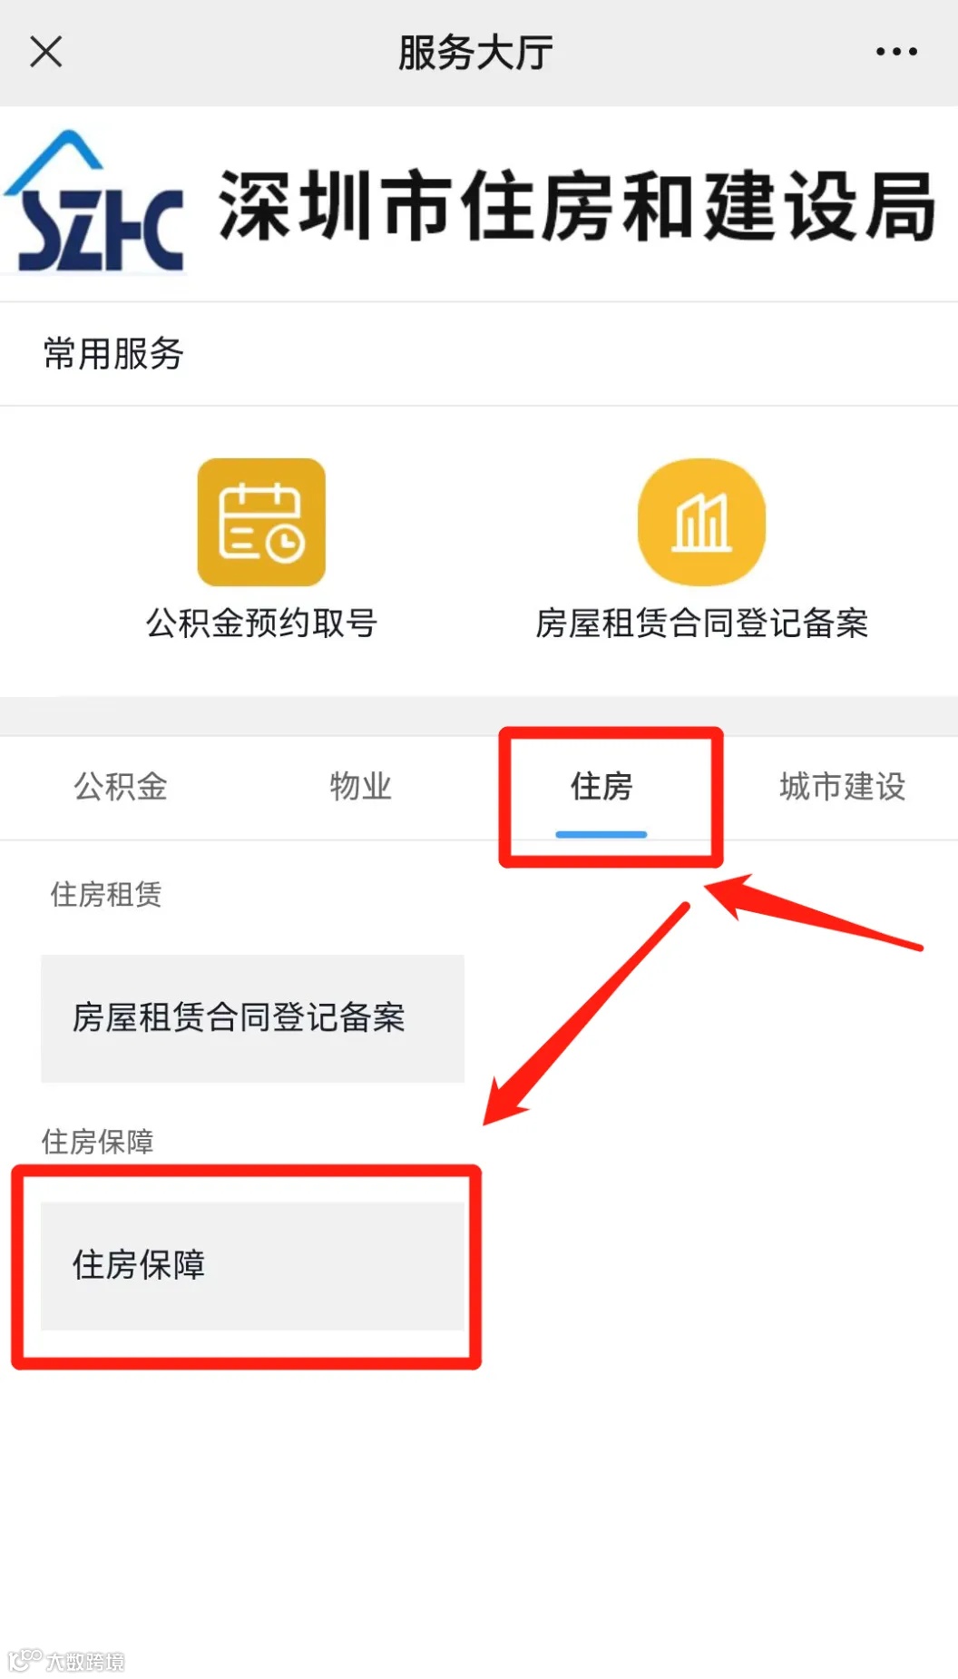This screenshot has width=958, height=1679.
Task: Tap the 住房保障 section heading label
Action: (x=97, y=1141)
